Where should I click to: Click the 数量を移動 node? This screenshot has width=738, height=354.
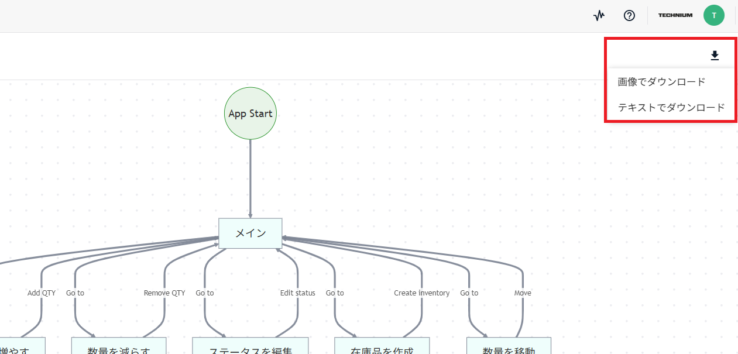click(509, 346)
